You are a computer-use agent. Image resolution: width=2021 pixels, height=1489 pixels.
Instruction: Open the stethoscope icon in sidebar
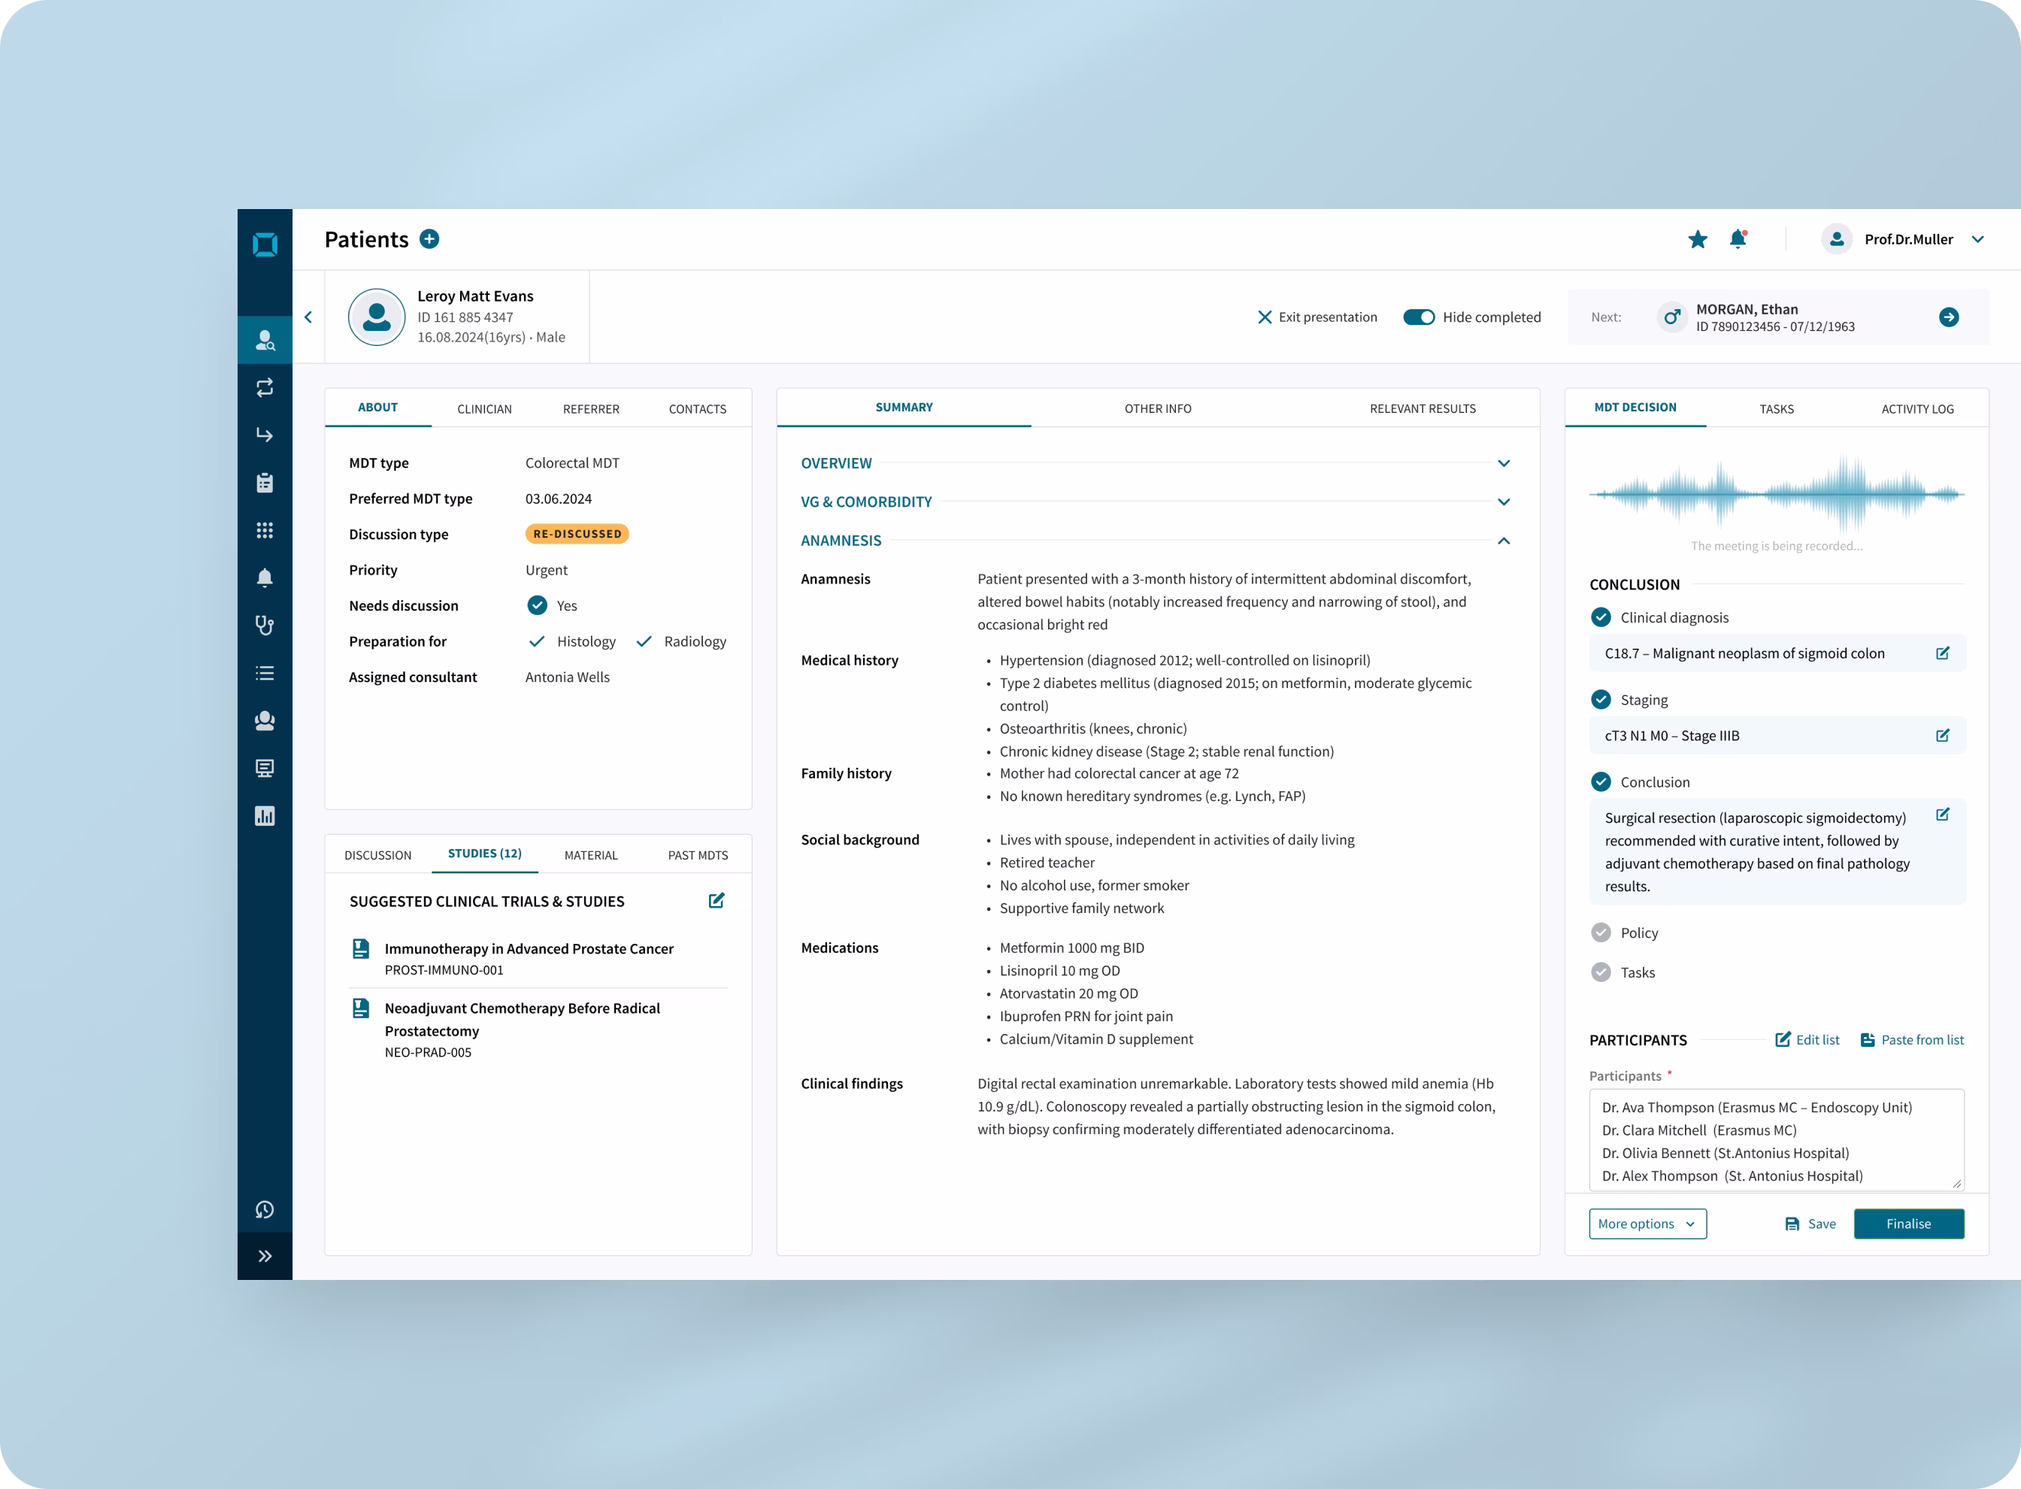pyautogui.click(x=264, y=626)
